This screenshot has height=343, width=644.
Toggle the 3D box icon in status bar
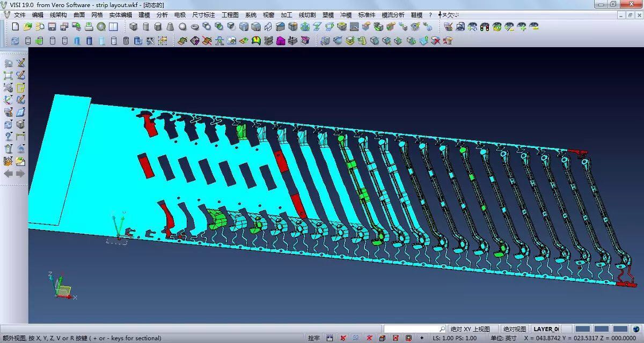click(x=382, y=338)
